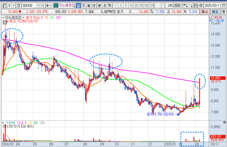Select interval button 5
227x147 pixels.
[x=126, y=6]
